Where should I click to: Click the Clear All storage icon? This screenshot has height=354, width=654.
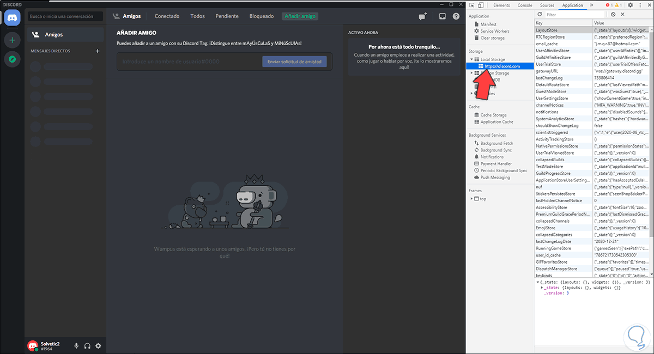click(x=613, y=14)
